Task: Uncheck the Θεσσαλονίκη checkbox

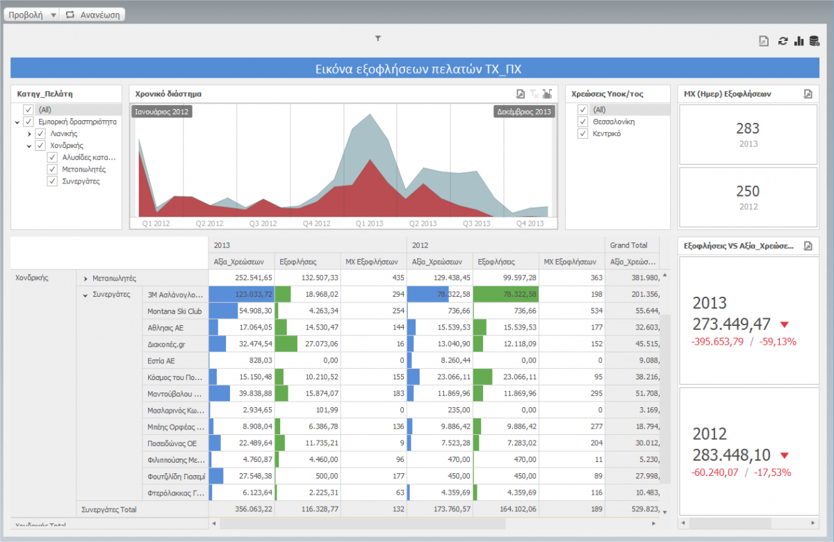Action: tap(582, 121)
